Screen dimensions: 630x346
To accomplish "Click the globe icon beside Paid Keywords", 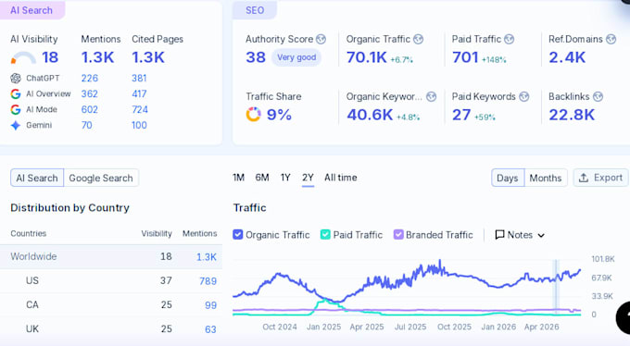I will (x=524, y=96).
